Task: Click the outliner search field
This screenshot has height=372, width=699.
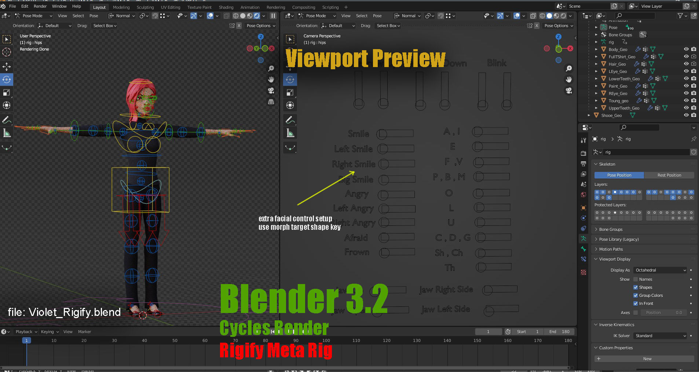Action: click(635, 16)
